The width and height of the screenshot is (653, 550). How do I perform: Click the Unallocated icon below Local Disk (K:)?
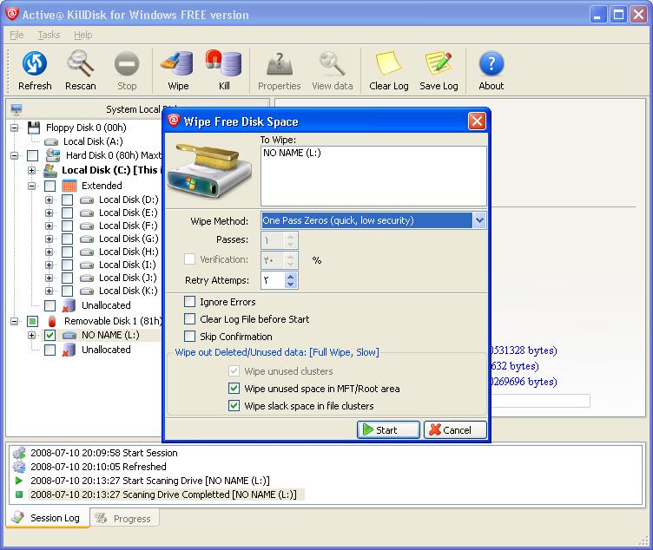click(x=69, y=305)
